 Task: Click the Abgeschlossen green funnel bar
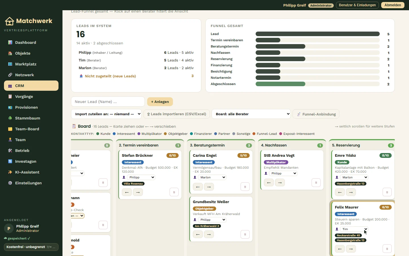tap(280, 84)
